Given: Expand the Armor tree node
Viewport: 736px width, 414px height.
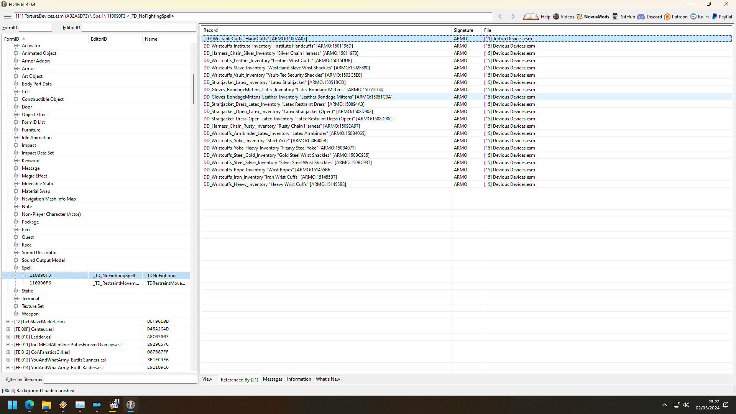Looking at the screenshot, I should point(16,69).
